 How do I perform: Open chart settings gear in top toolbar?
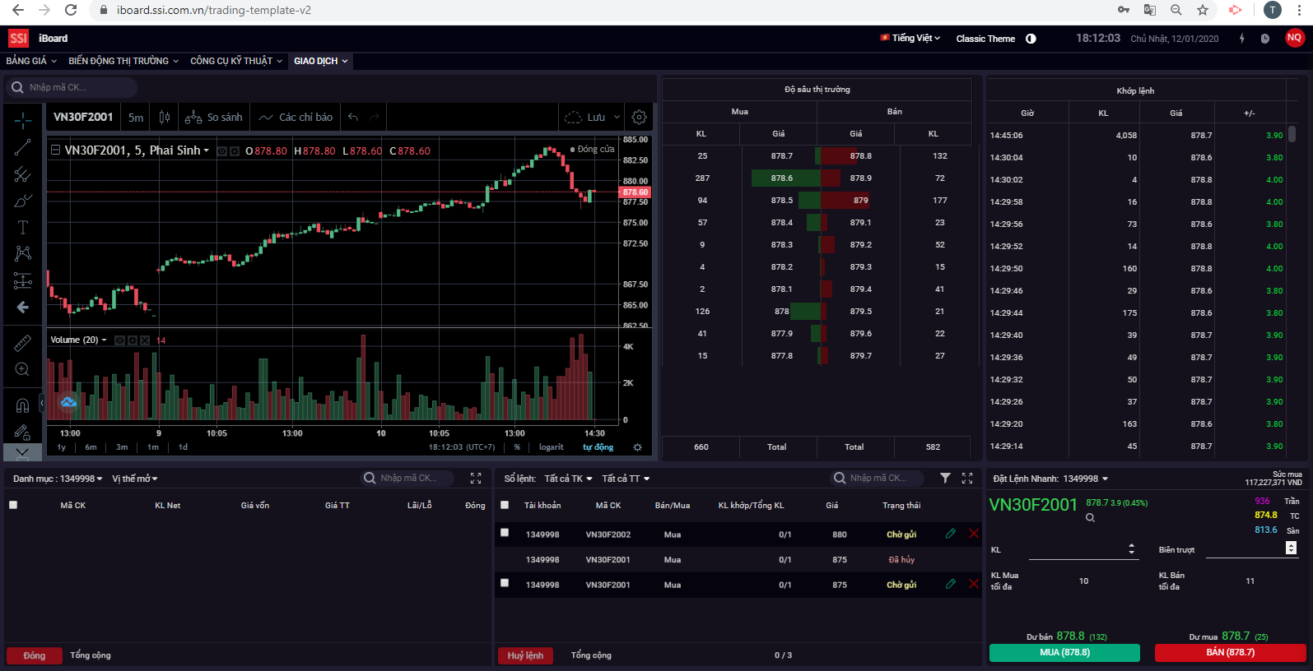coord(639,118)
